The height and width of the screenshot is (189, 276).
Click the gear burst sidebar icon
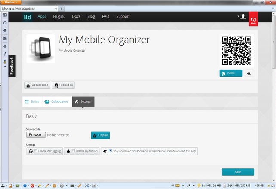pos(5,46)
